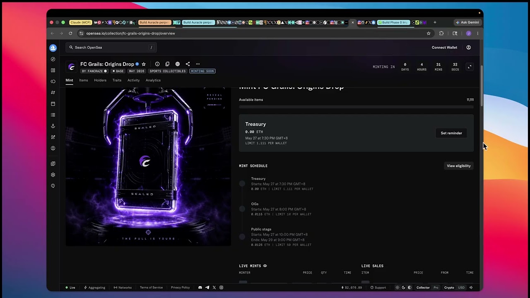Click the Available items progress bar
This screenshot has width=530, height=298.
point(356,107)
